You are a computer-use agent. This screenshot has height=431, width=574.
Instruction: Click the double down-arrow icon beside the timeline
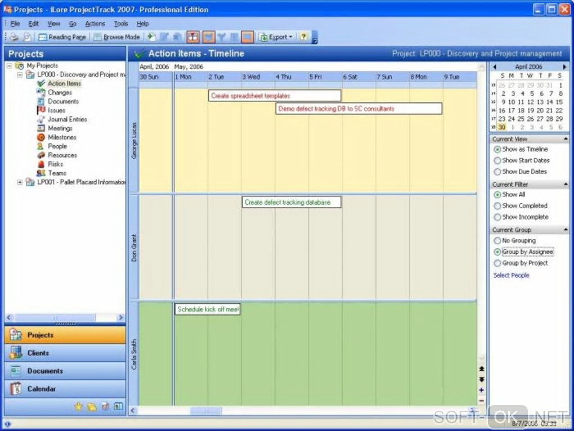tap(482, 379)
